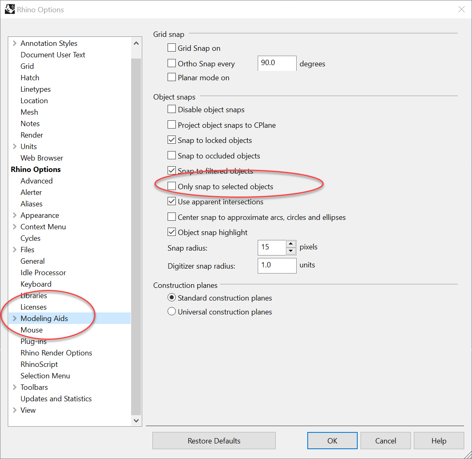Open the Cycles options

(30, 238)
